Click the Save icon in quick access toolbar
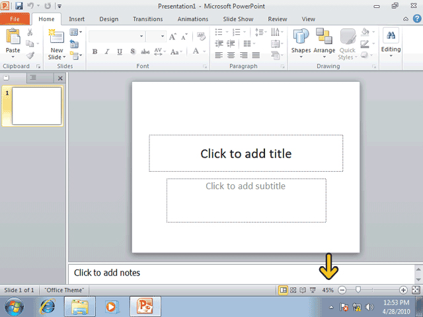The height and width of the screenshot is (317, 423). point(19,6)
